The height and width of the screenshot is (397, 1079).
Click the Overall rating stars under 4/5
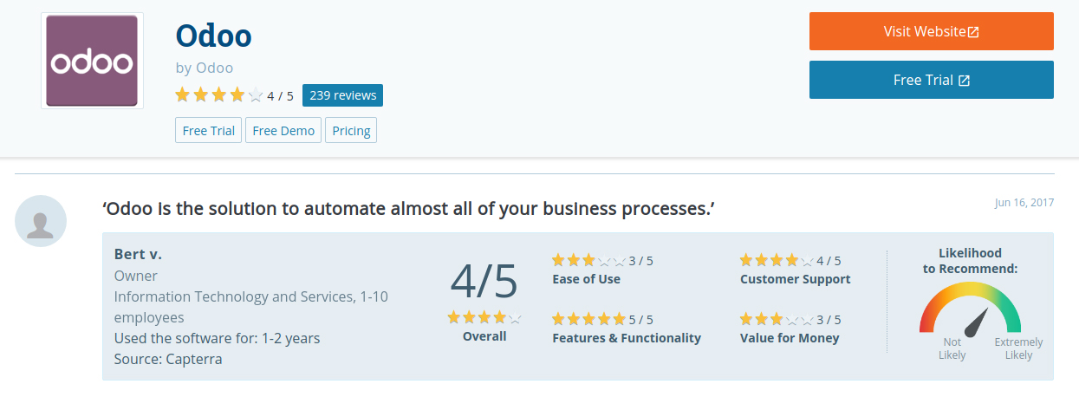[484, 317]
